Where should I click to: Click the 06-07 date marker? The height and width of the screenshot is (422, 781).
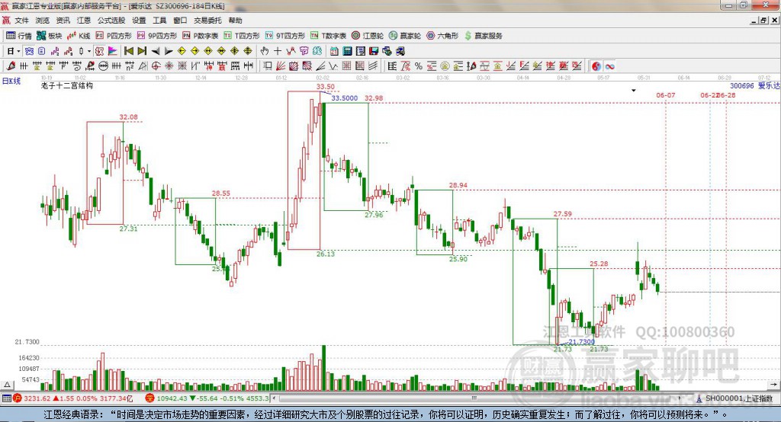pos(665,95)
